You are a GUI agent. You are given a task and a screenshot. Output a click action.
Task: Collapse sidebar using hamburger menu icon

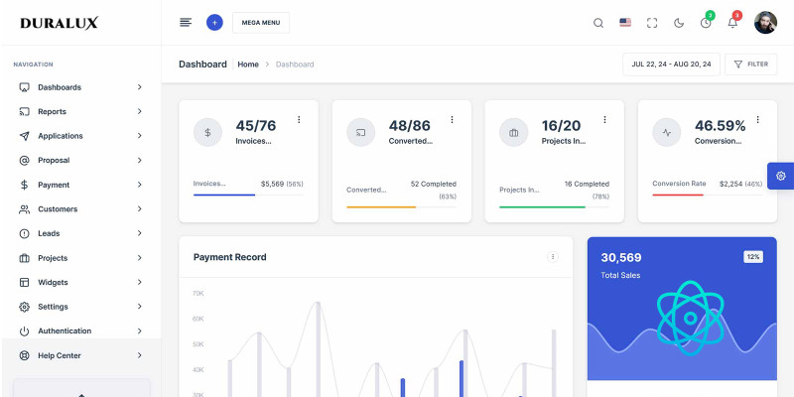(x=186, y=22)
